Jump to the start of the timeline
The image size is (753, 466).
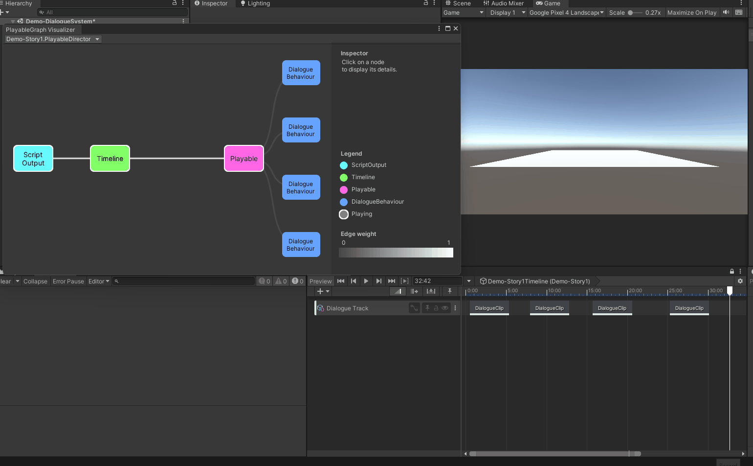pyautogui.click(x=341, y=281)
